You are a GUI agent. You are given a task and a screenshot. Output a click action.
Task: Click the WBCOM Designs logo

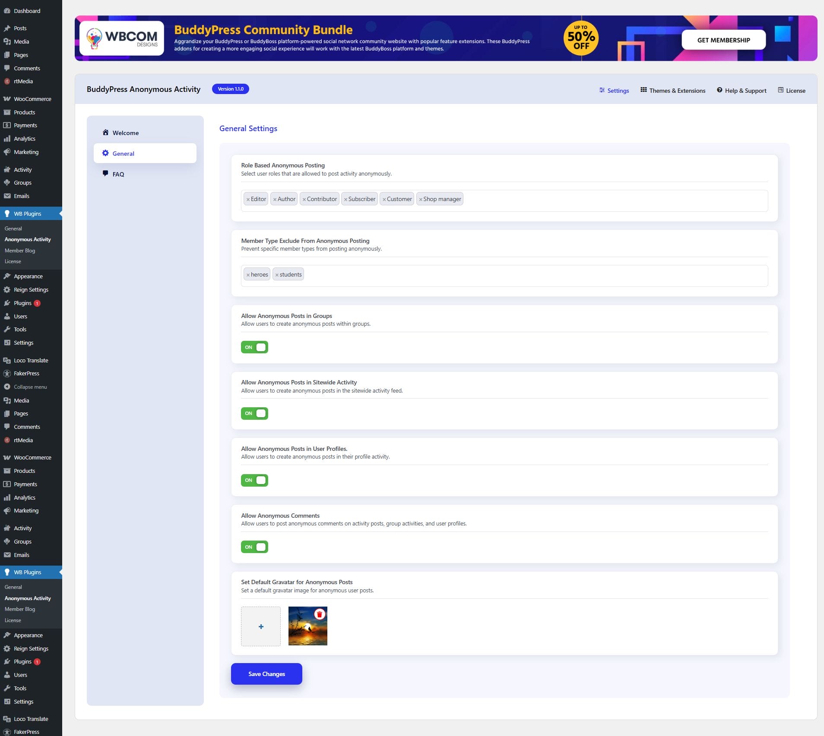click(x=122, y=38)
